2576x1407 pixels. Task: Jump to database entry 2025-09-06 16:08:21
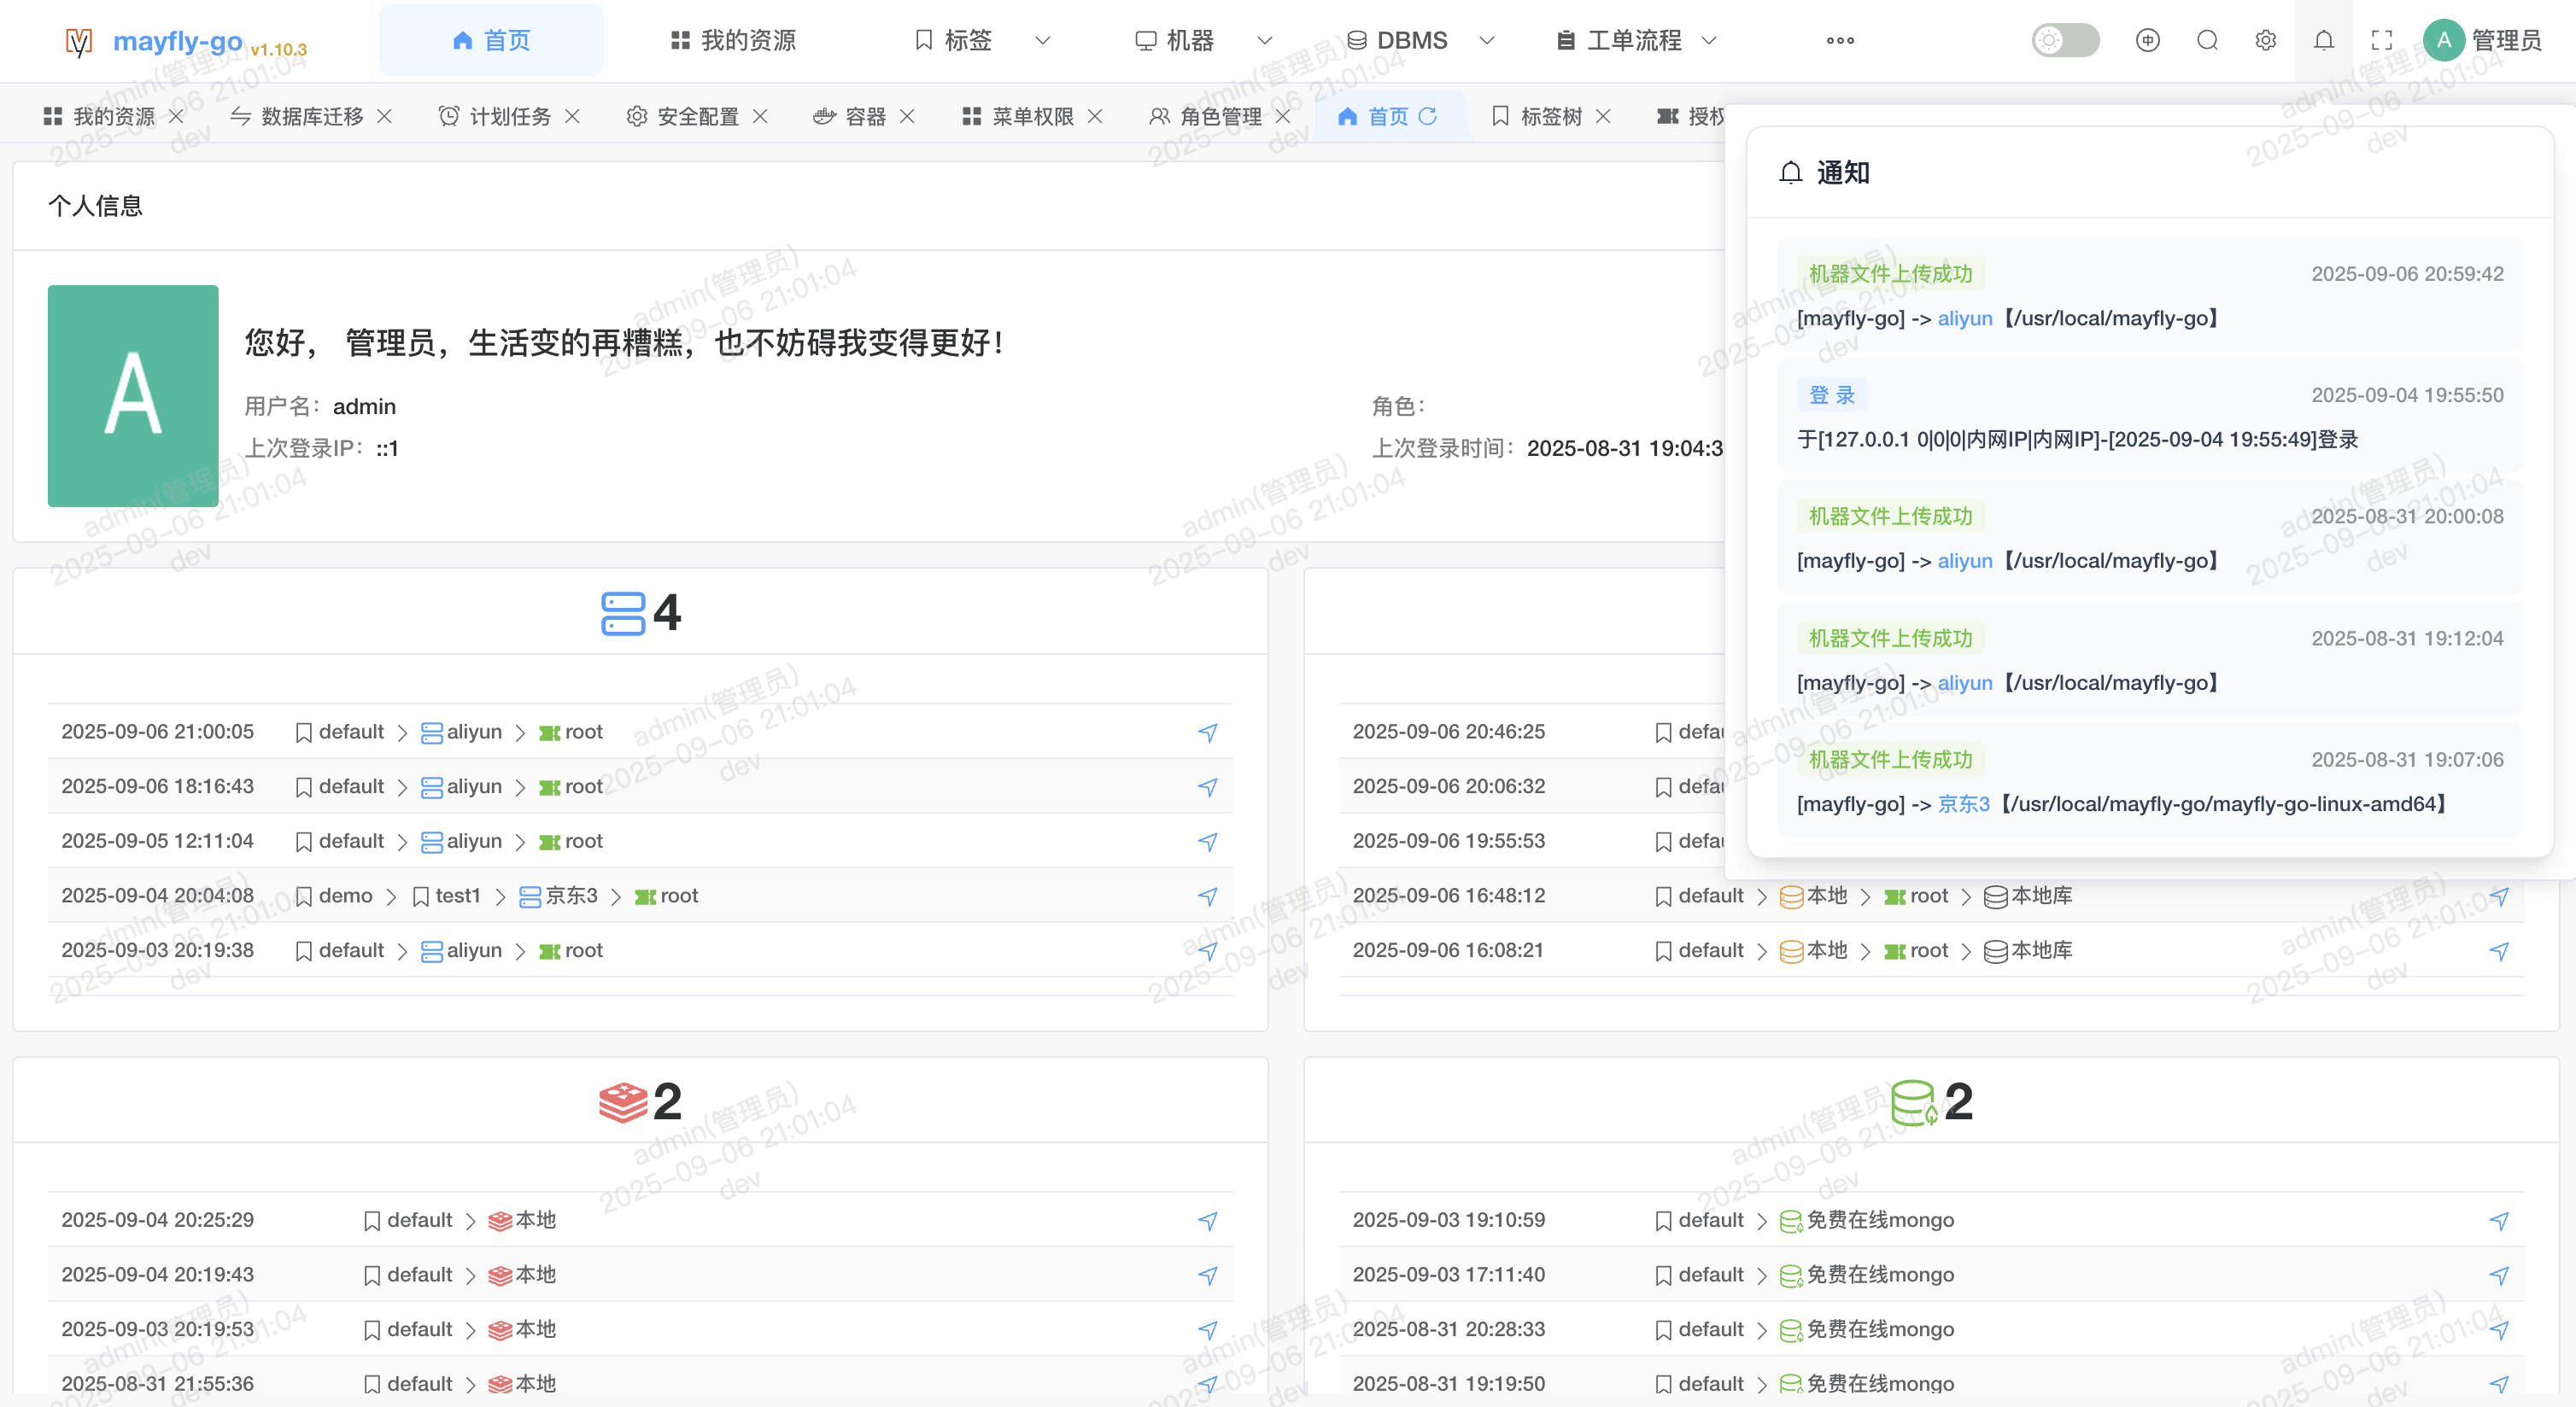point(2499,950)
